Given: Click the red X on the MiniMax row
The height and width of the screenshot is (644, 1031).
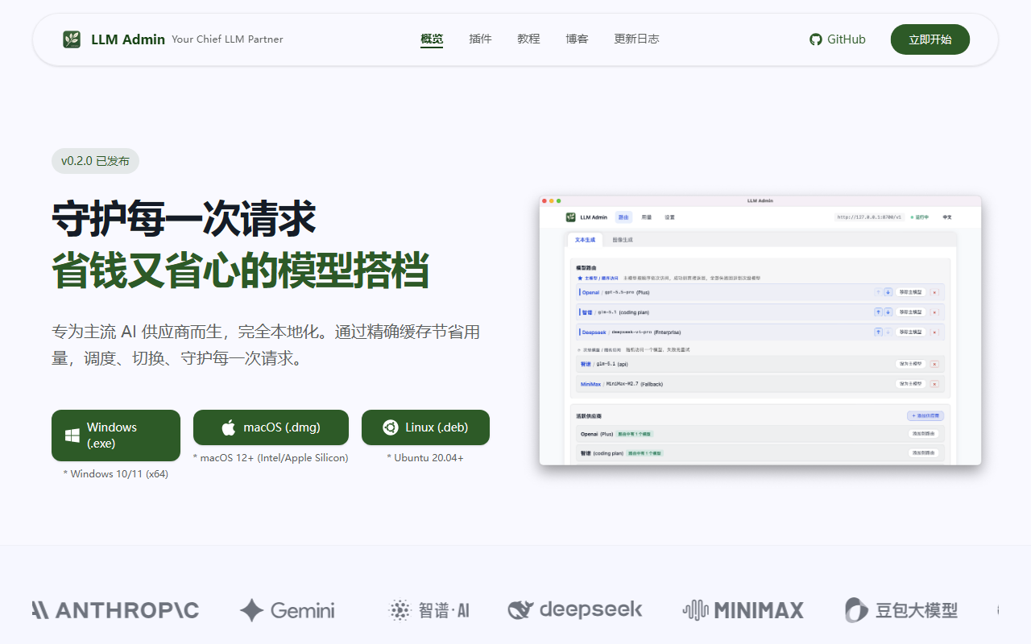Looking at the screenshot, I should tap(934, 384).
